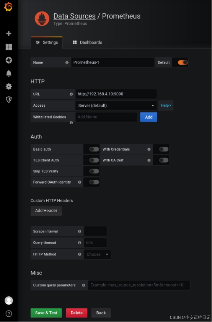Focus the Query timeout 60s input
Image resolution: width=212 pixels, height=322 pixels.
click(x=95, y=243)
